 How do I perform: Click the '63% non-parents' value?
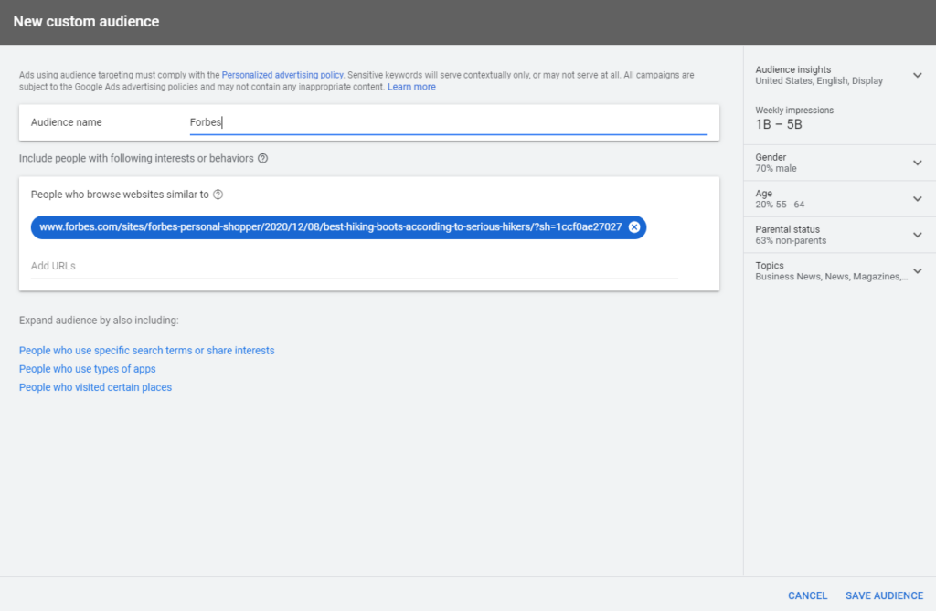coord(791,241)
